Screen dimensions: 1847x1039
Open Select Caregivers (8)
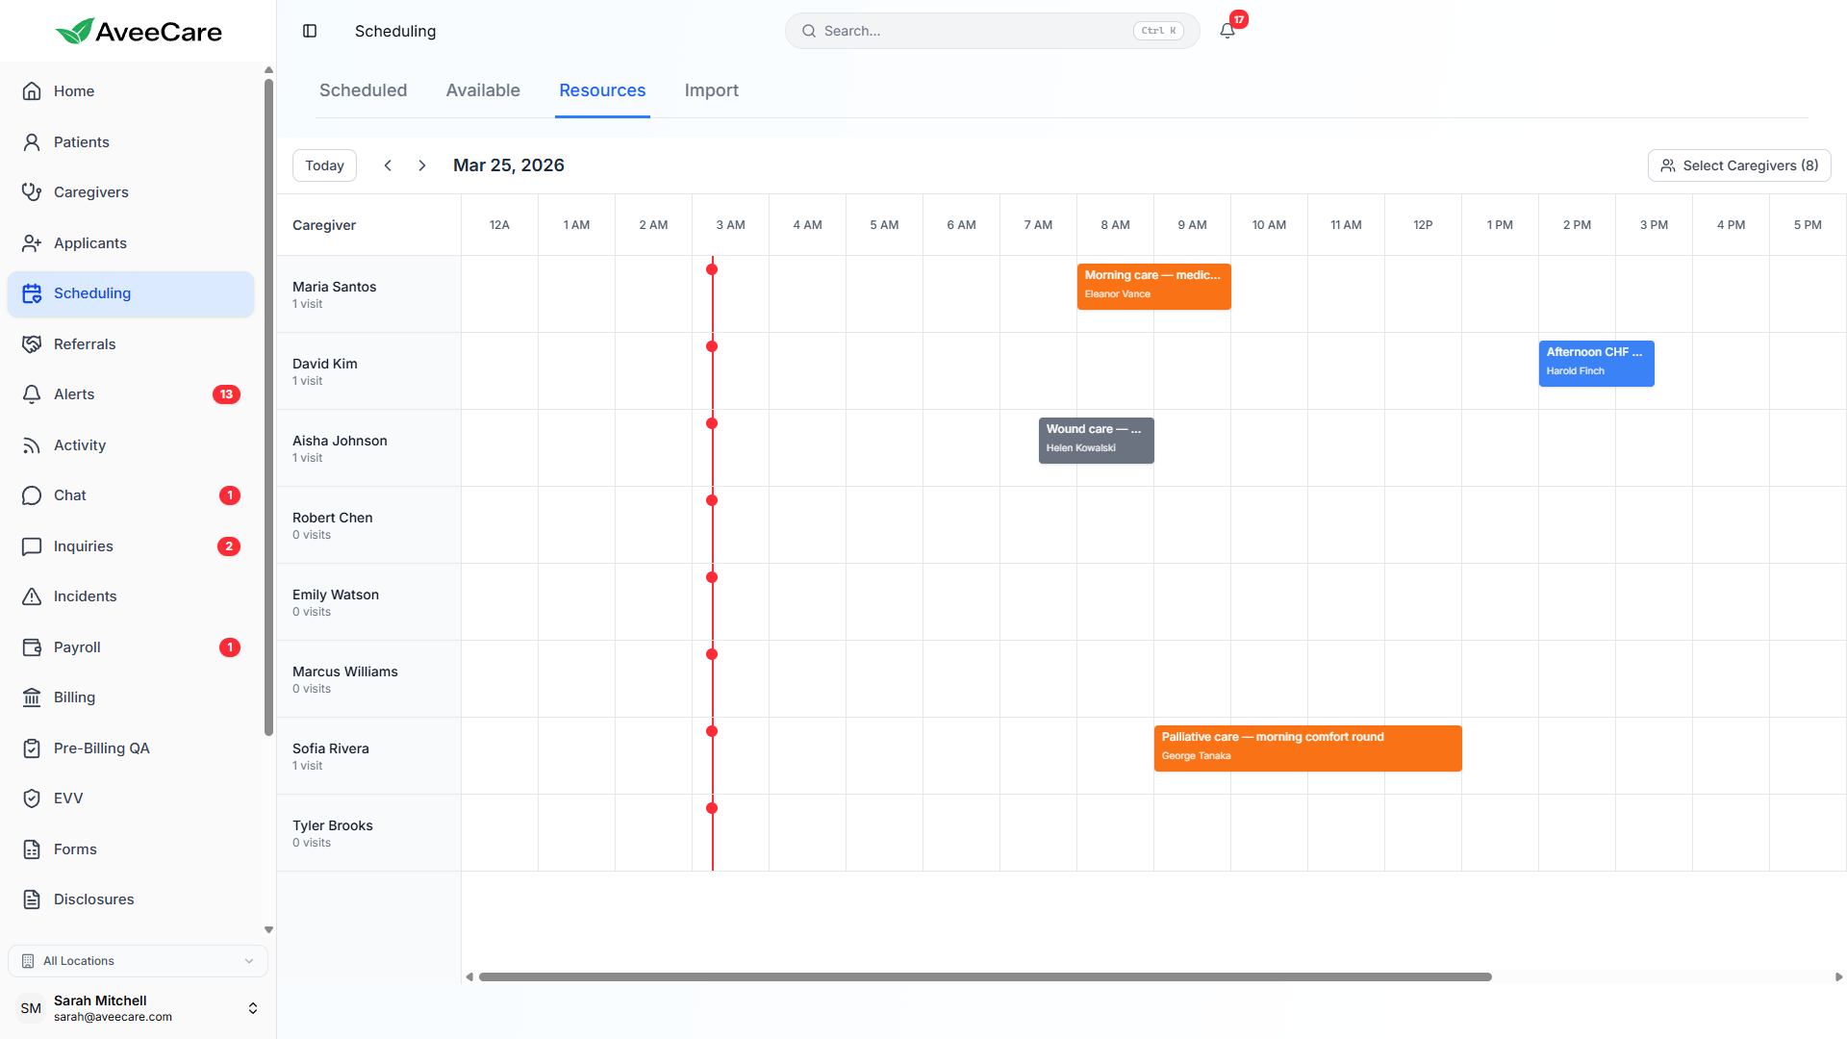click(x=1739, y=165)
